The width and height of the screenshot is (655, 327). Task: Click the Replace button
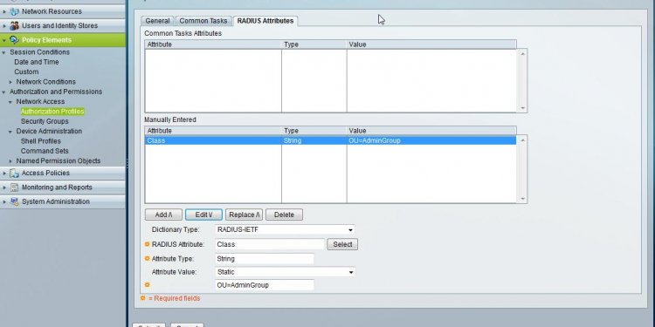tap(244, 215)
